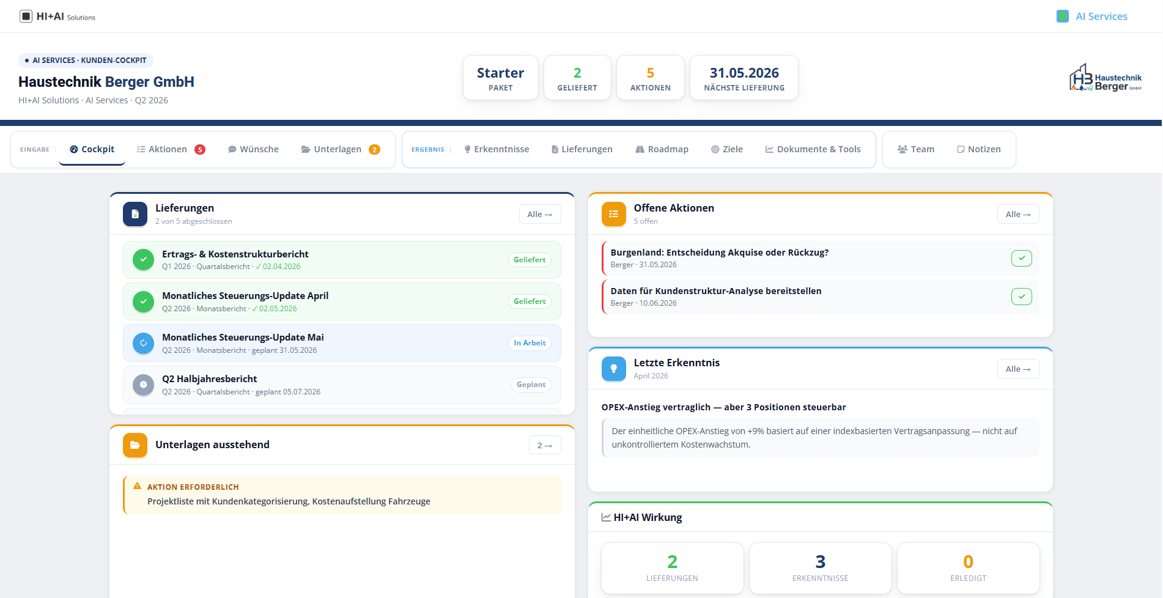Click the orange badge 2 on Unterlagen tab
The height and width of the screenshot is (598, 1163).
tap(375, 149)
